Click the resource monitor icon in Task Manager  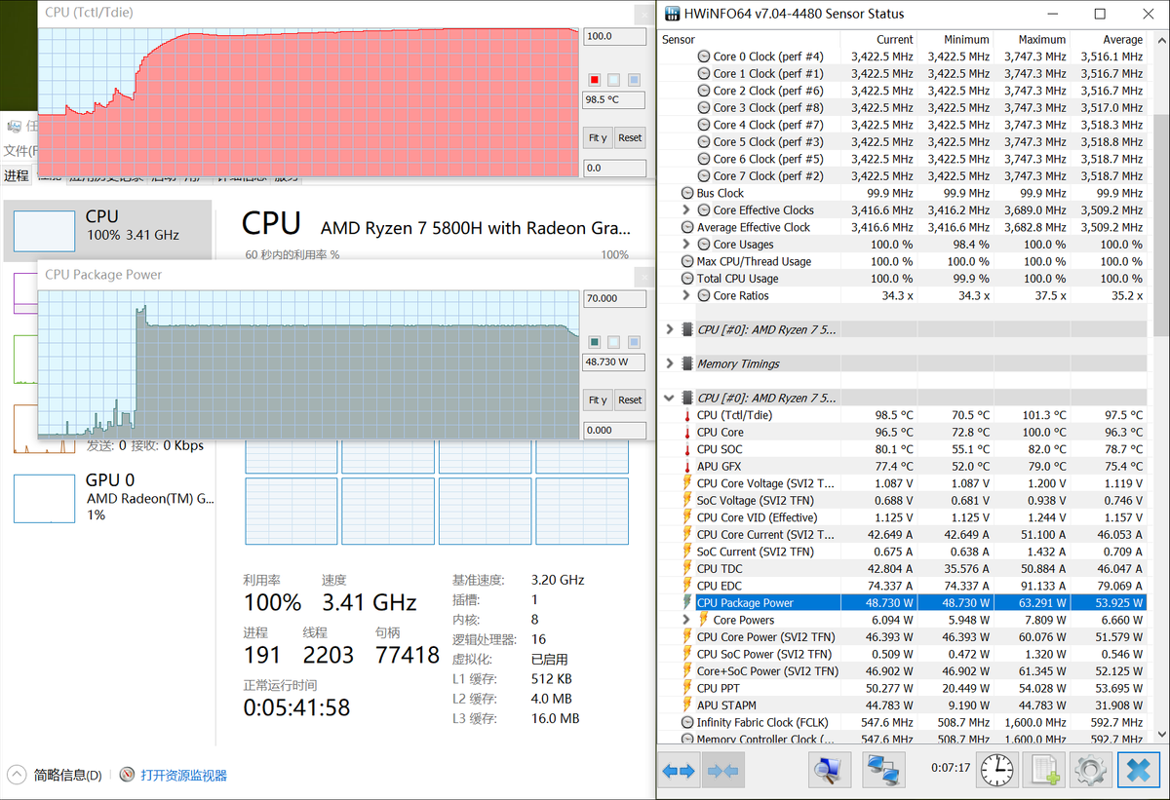127,776
